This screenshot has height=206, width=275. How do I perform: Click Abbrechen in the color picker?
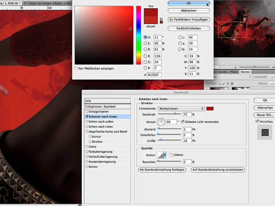tap(189, 11)
